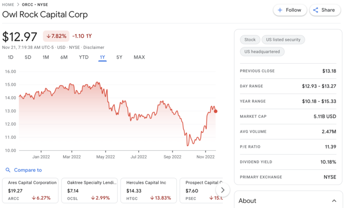Click the -1.10 1Y change text

pyautogui.click(x=82, y=36)
